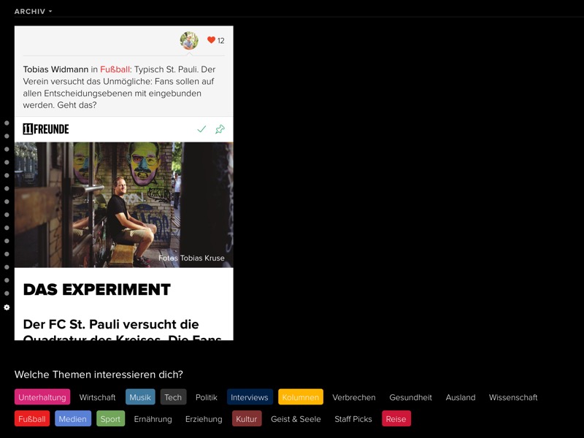
Task: Click the Fotos Tobias Kruse photo credit
Action: (x=191, y=258)
